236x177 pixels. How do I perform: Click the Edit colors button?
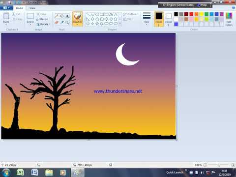[229, 19]
